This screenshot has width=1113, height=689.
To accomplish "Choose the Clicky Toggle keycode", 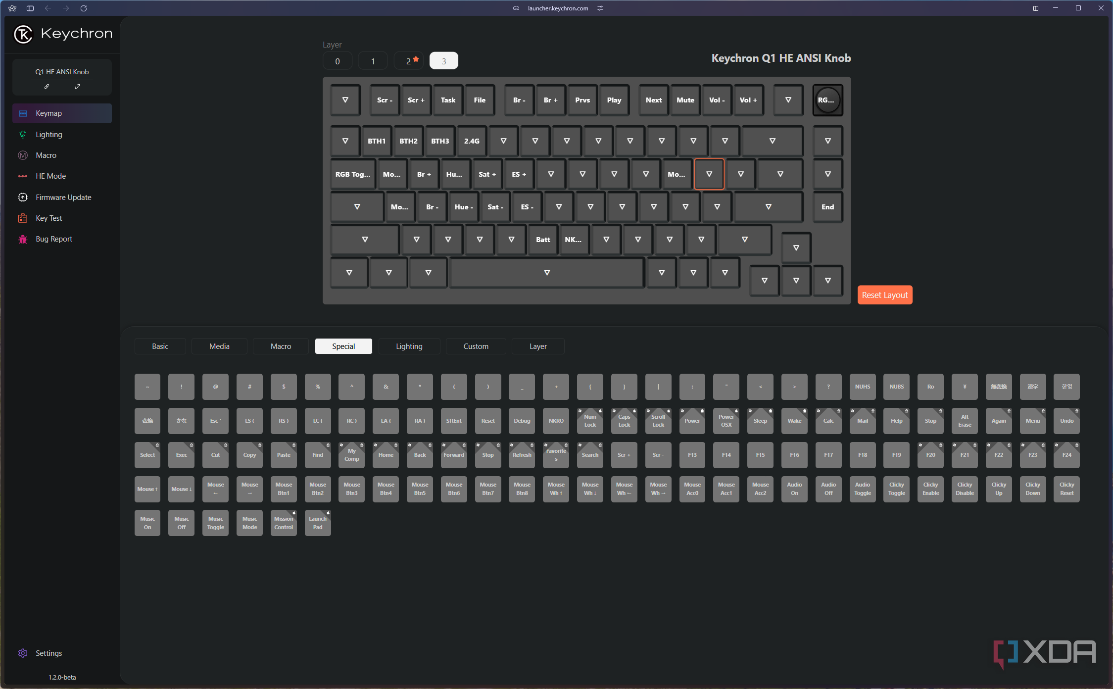I will [896, 489].
